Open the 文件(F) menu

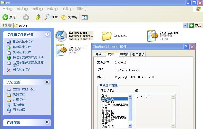click(8, 9)
